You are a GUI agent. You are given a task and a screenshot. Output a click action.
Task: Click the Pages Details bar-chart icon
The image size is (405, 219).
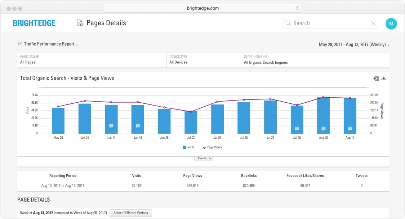(x=79, y=23)
